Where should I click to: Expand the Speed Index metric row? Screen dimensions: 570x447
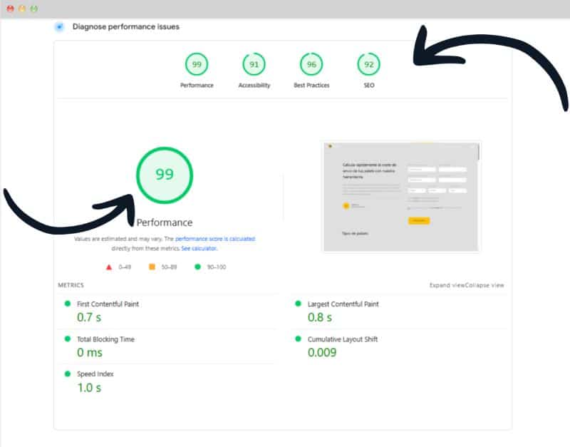coord(95,374)
